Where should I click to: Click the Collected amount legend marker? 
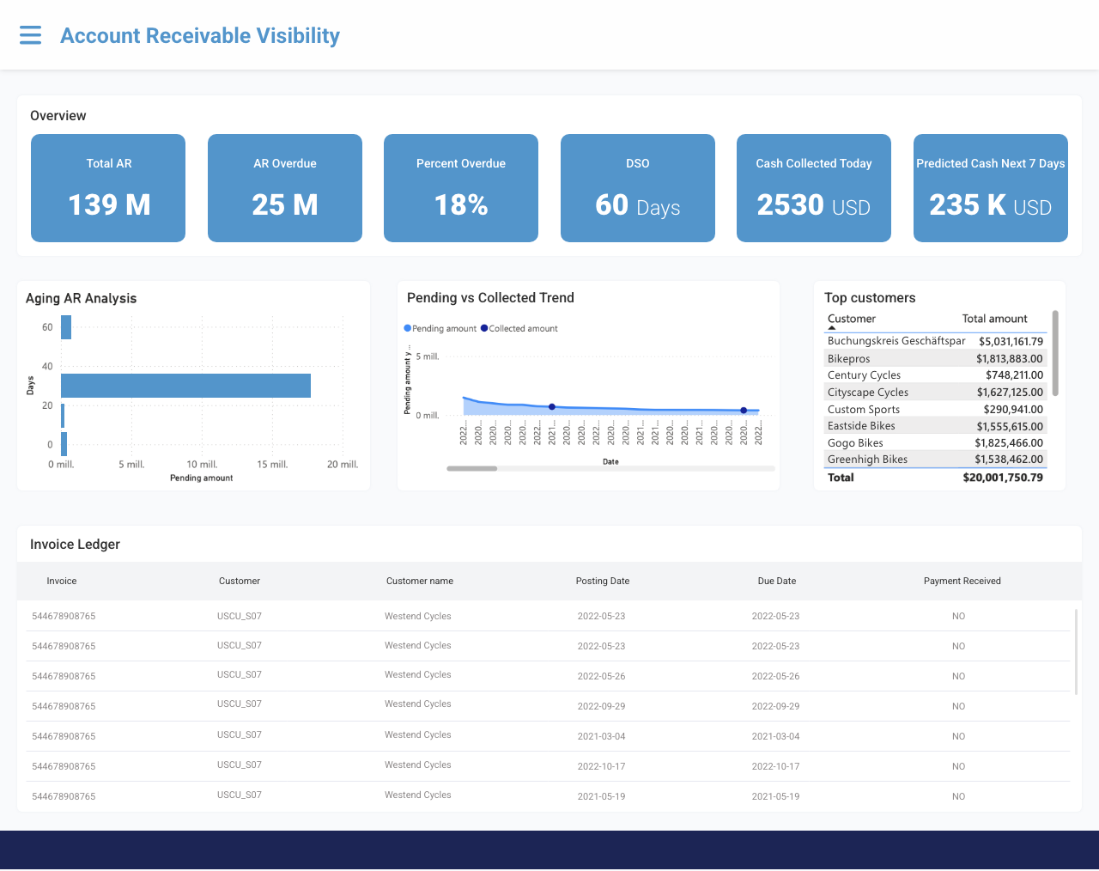pyautogui.click(x=484, y=329)
